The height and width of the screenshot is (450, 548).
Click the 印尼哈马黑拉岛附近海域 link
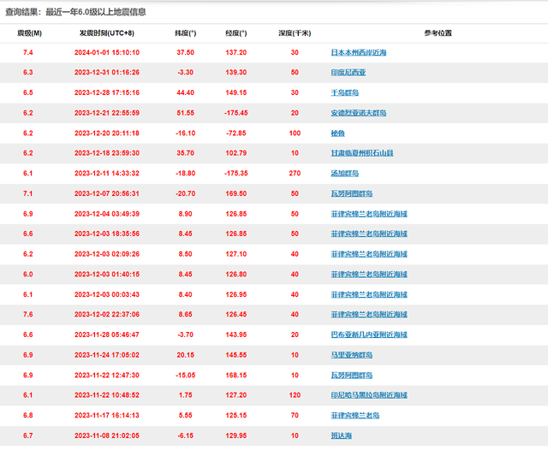pos(369,395)
